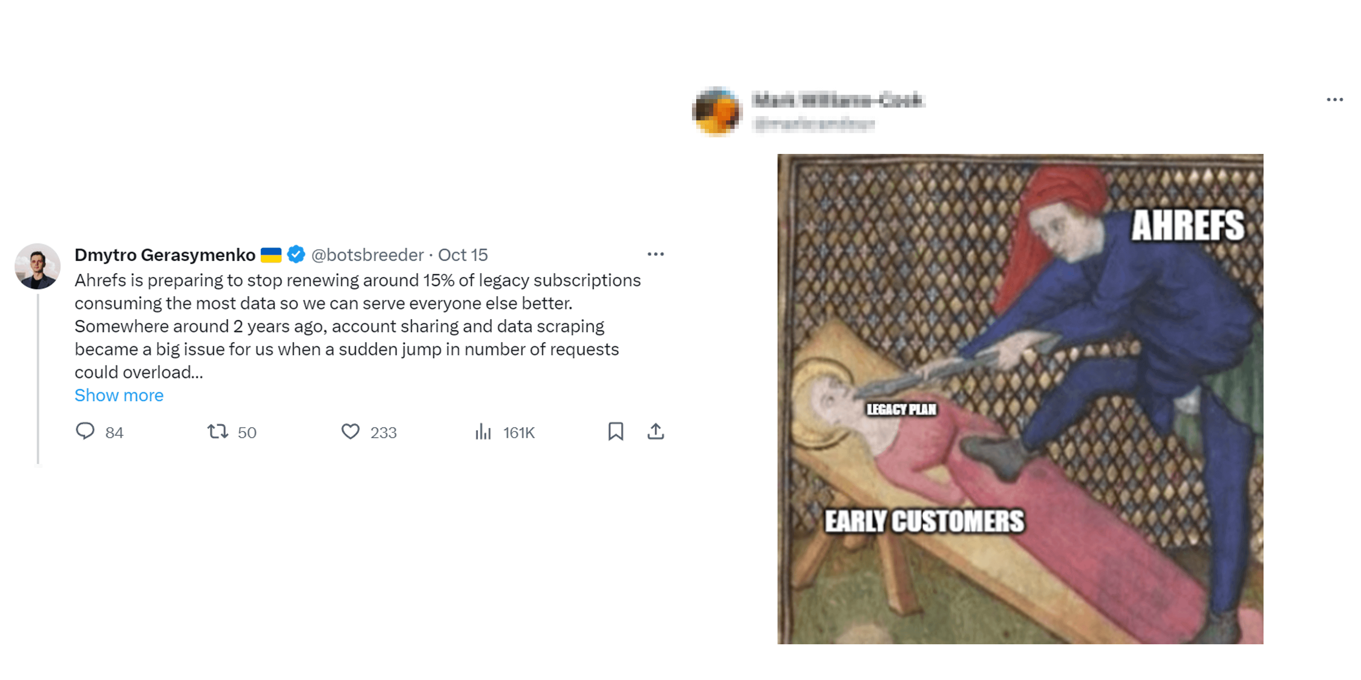
Task: Click the Ukrainian flag emoji
Action: click(271, 255)
